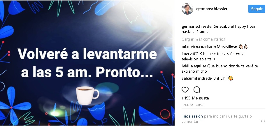
Task: Click the caption text Se acabó el happy hour
Action: 235,27
